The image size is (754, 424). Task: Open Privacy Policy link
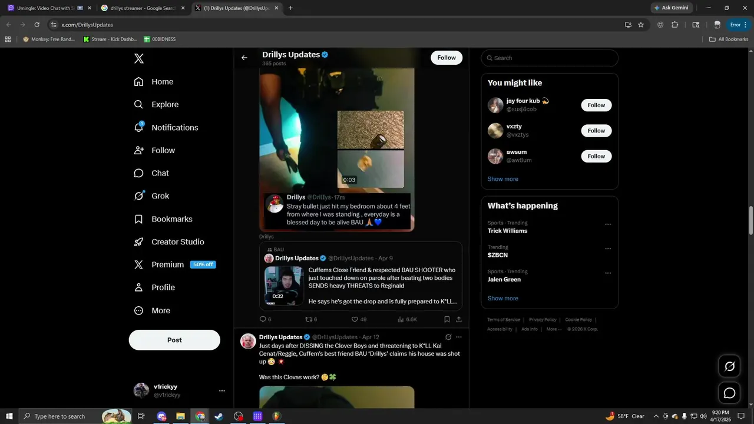tap(543, 320)
